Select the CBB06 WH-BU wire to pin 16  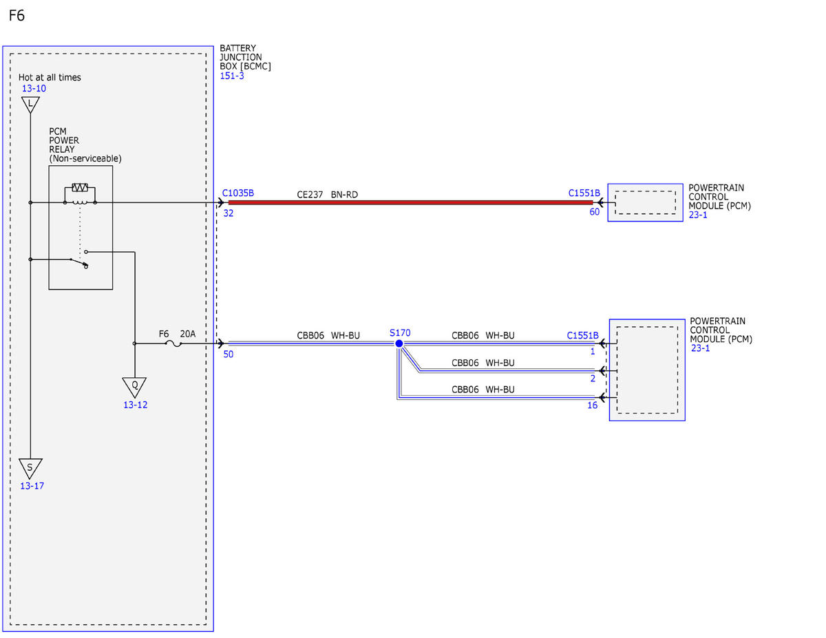pyautogui.click(x=496, y=397)
